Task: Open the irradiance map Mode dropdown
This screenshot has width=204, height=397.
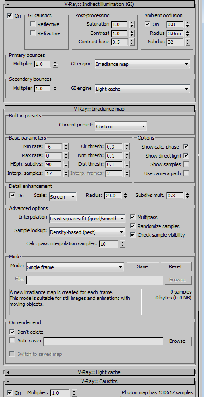Action: [75, 267]
